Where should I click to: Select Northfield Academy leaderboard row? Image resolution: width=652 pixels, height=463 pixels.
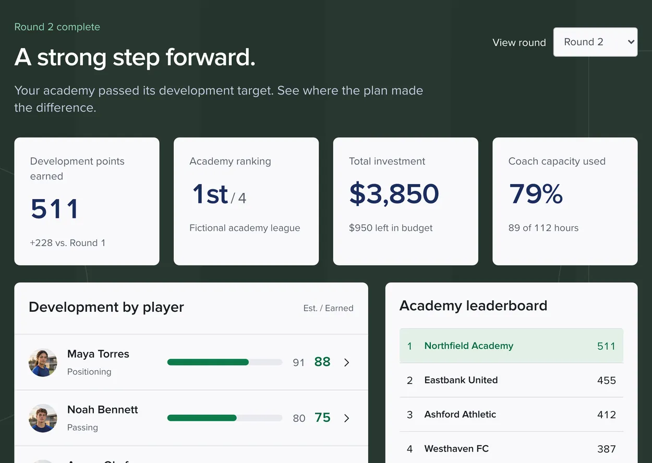511,346
